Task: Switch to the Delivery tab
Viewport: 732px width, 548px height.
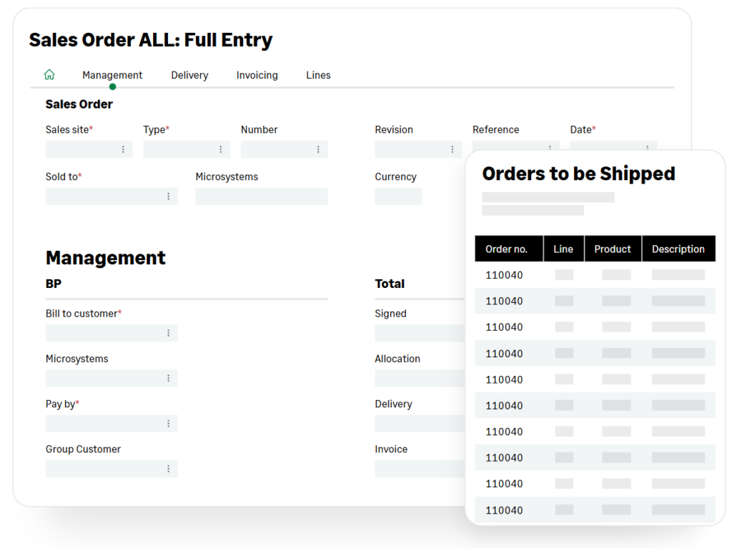Action: 189,75
